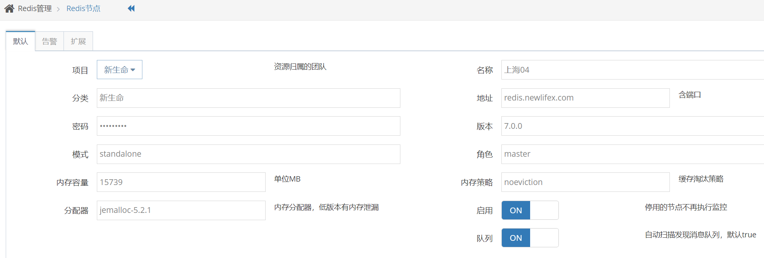The width and height of the screenshot is (764, 258).
Task: Click the home icon in breadcrumb
Action: 10,8
